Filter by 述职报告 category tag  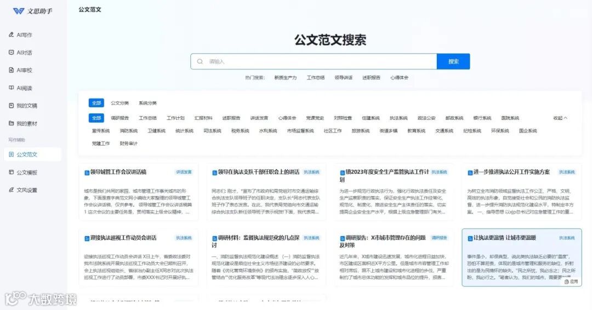231,118
